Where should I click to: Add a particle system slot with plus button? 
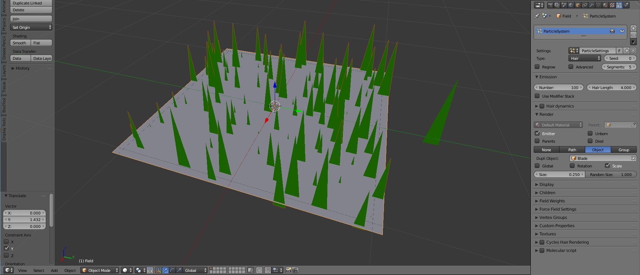[633, 28]
